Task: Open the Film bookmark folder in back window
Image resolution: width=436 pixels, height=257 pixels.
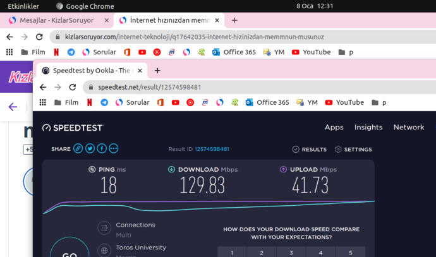Action: [x=33, y=52]
